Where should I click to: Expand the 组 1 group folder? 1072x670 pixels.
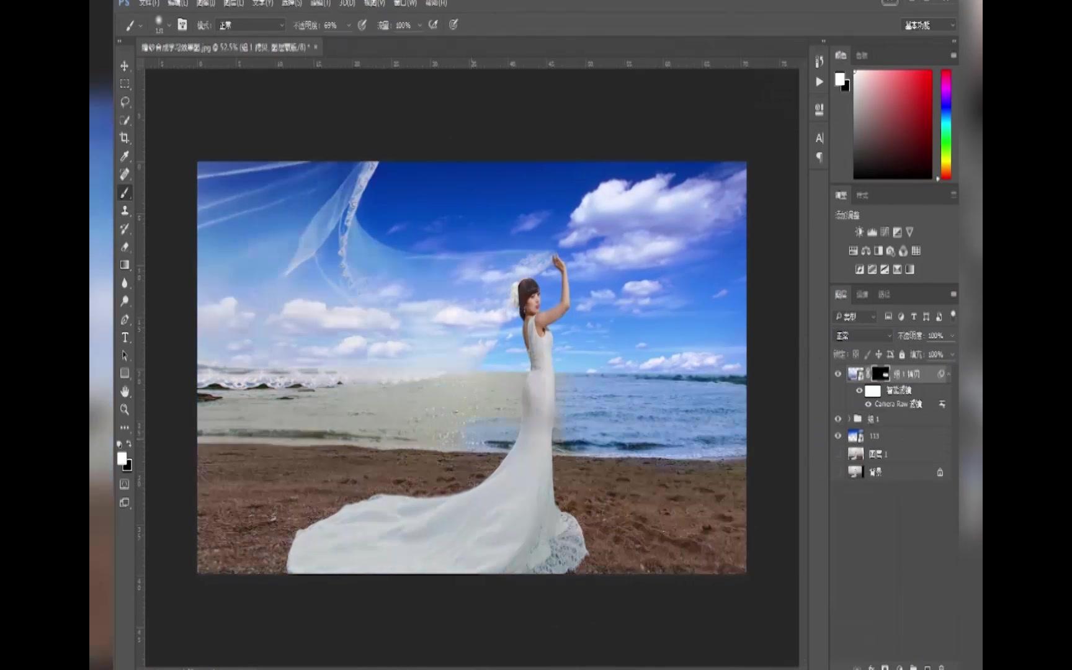point(849,419)
